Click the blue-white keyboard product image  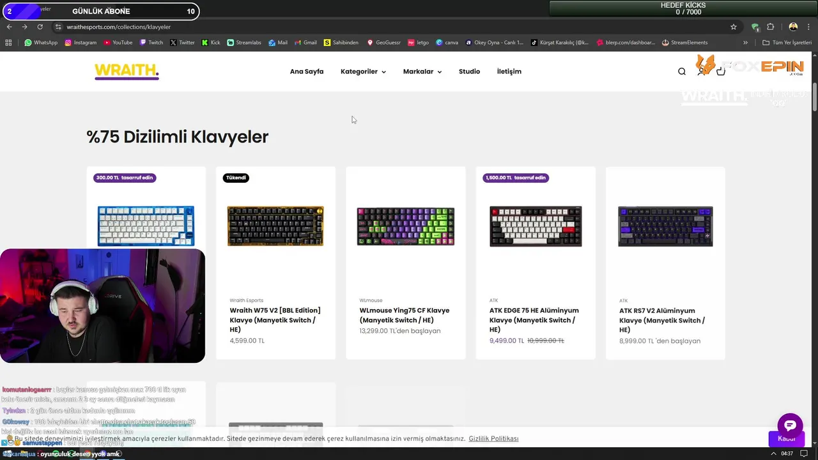click(146, 226)
